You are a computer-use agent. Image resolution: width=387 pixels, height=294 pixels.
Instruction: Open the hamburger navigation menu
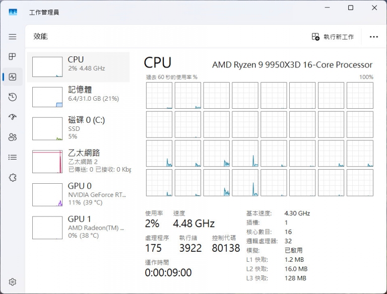[13, 37]
